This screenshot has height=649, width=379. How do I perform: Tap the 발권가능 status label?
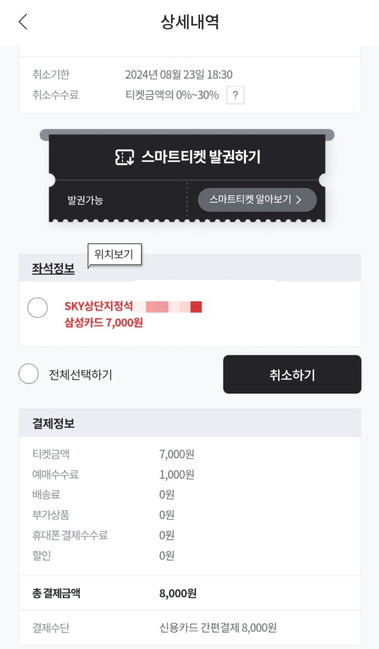(85, 200)
